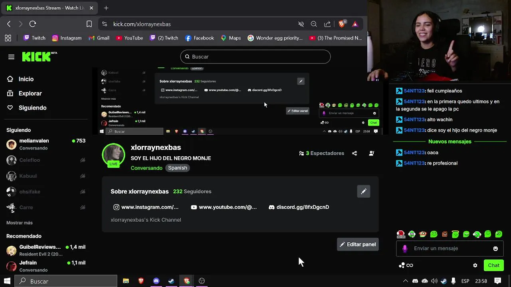
Task: Click the Enviar un mensaje field
Action: (x=450, y=248)
